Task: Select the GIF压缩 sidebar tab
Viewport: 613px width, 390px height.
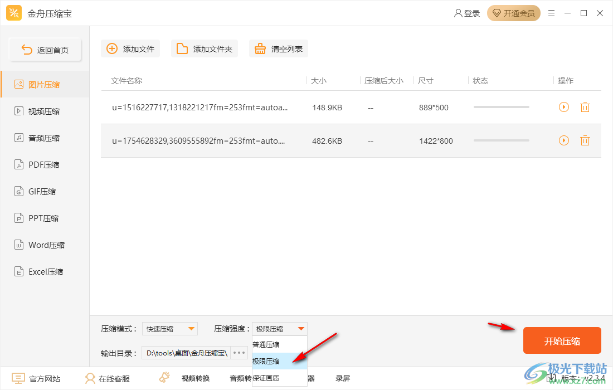Action: [45, 192]
